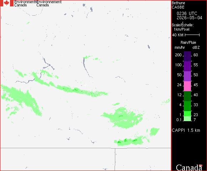The image size is (207, 171).
Task: Click the 40 KM scale bar
Action: click(x=192, y=35)
